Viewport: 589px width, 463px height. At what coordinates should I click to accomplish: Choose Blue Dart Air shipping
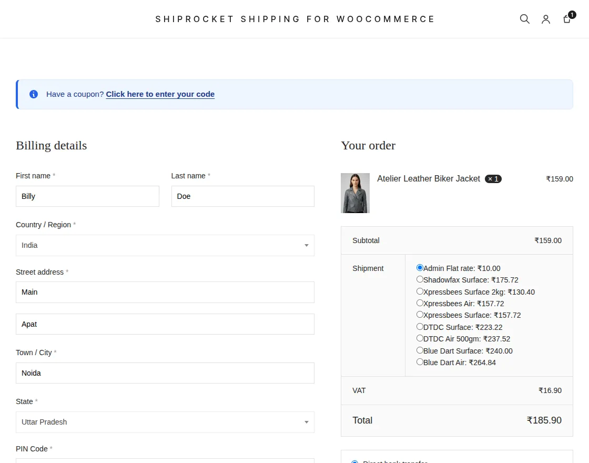[x=420, y=362]
